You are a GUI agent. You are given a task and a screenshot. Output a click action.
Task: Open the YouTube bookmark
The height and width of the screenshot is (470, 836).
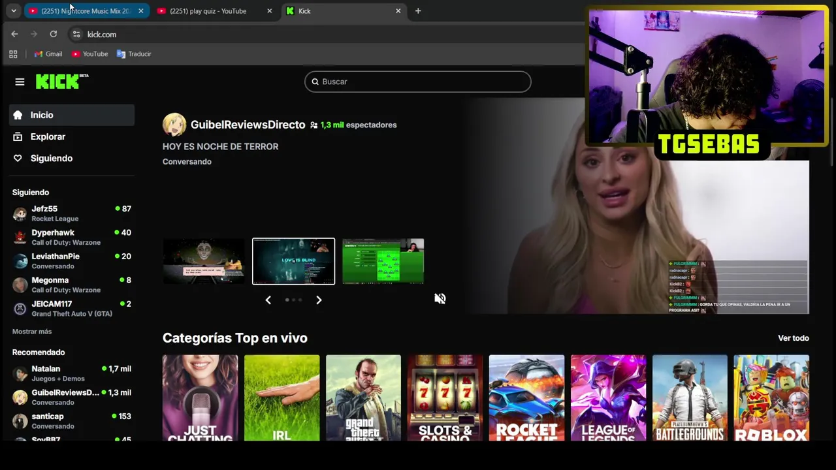pyautogui.click(x=90, y=54)
